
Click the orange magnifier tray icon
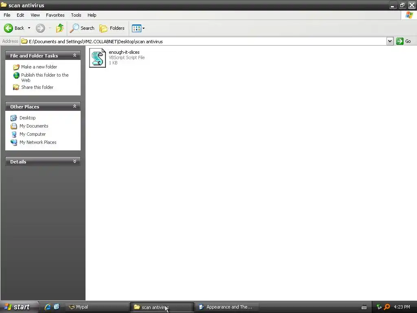coord(387,307)
